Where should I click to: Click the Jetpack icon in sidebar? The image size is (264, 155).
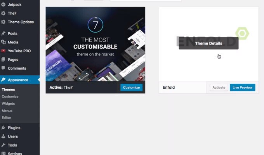3,5
